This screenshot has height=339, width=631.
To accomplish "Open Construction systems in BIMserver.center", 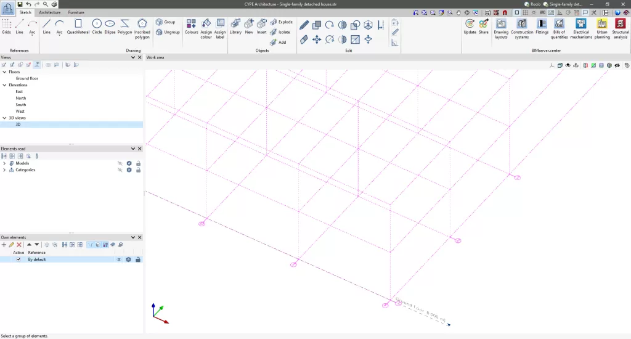I will coord(522,28).
